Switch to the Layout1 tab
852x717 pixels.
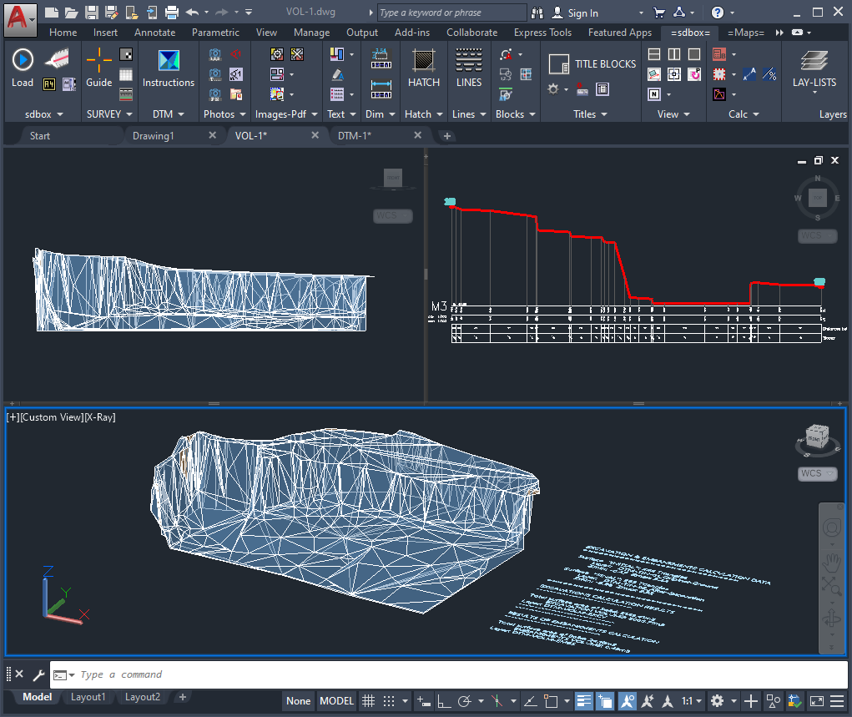(x=88, y=697)
